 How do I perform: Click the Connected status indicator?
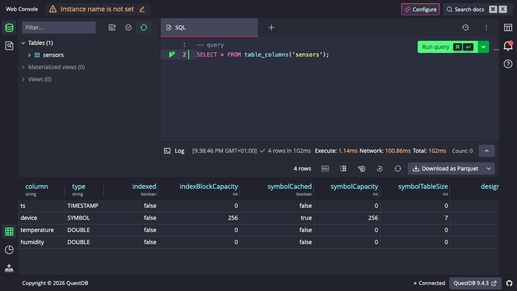point(429,283)
